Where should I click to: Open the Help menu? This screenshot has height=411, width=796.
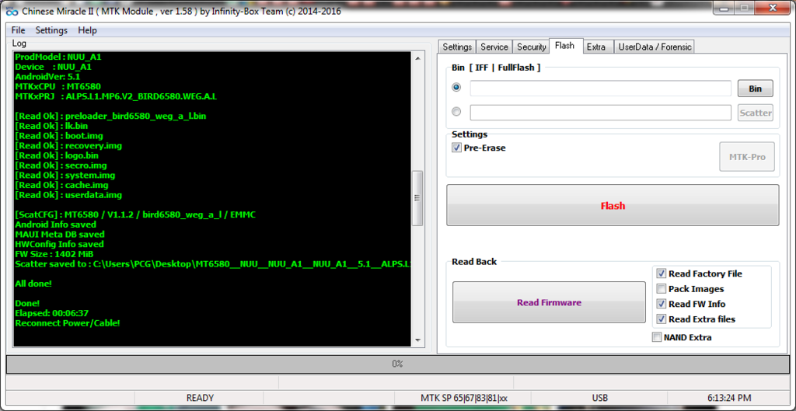tap(87, 30)
